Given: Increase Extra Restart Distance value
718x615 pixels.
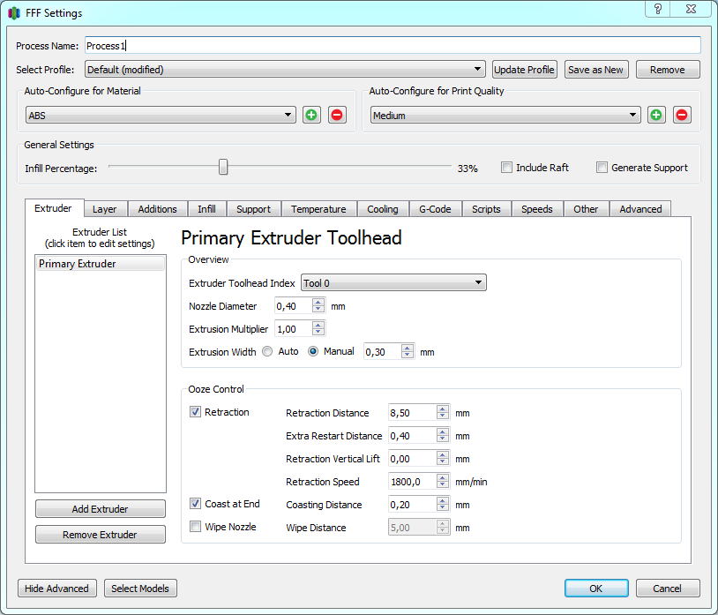Looking at the screenshot, I should (x=442, y=431).
